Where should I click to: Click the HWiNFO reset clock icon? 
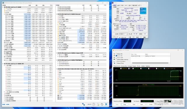coord(93,104)
